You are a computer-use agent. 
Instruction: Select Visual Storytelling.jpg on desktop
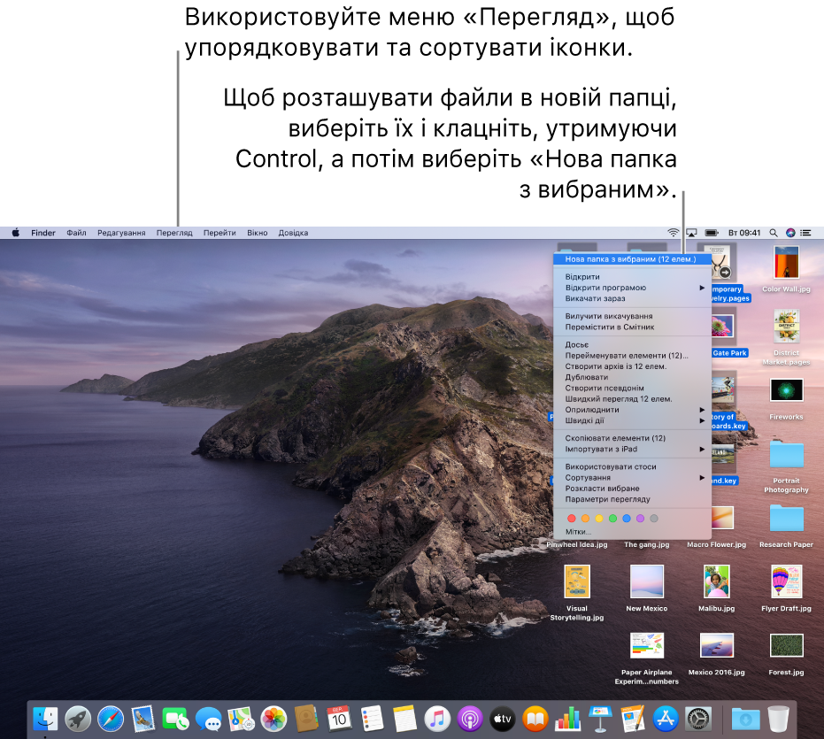point(577,593)
